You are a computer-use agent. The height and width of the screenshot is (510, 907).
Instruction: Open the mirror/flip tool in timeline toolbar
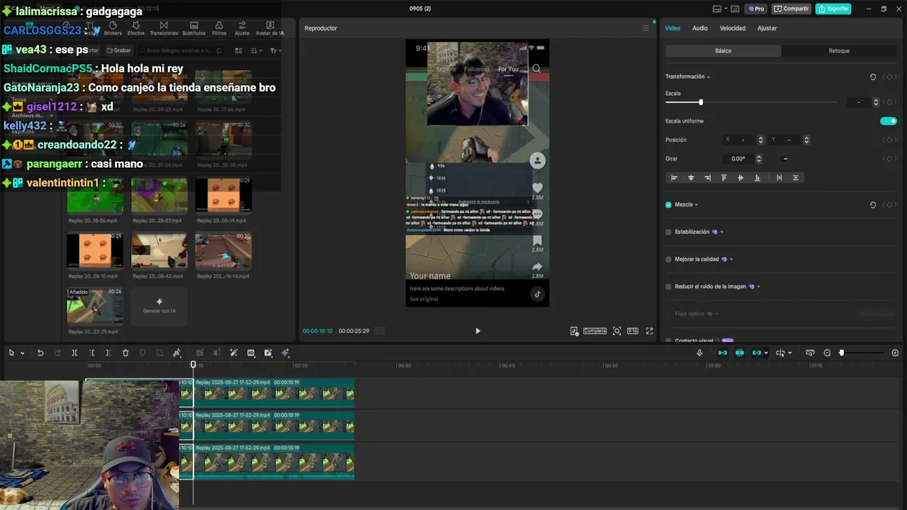point(177,353)
